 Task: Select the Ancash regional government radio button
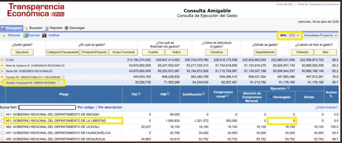coord(3,114)
